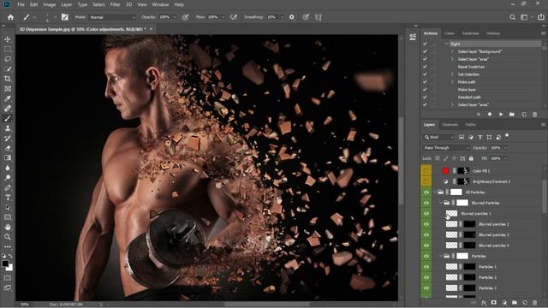The height and width of the screenshot is (308, 548).
Task: Click the new adjustment layer icon
Action: click(x=504, y=302)
